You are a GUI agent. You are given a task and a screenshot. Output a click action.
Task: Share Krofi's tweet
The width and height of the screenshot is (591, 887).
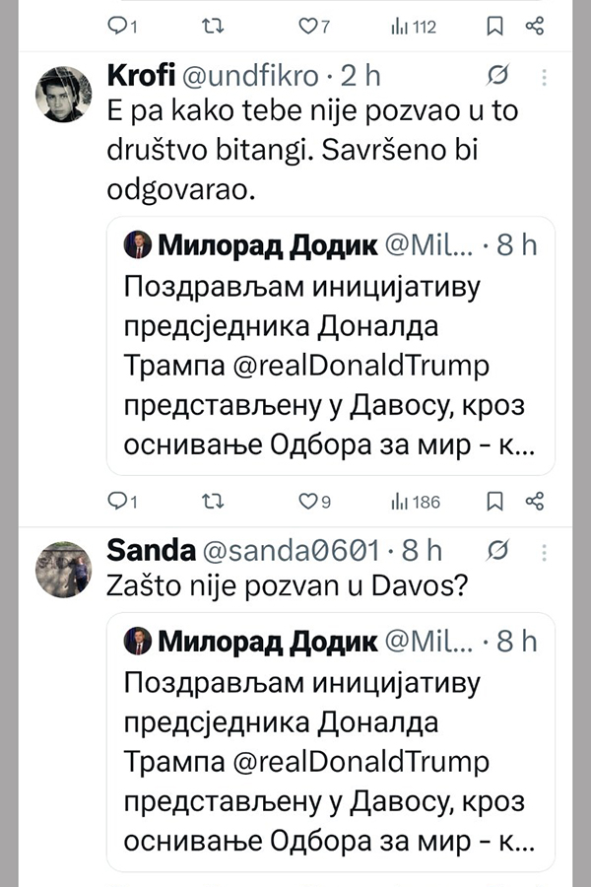(535, 502)
